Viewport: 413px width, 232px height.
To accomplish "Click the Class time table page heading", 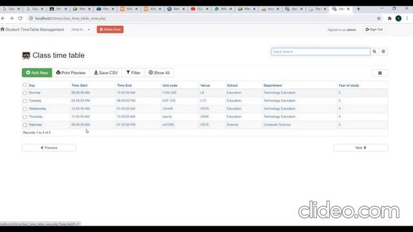I will (59, 55).
